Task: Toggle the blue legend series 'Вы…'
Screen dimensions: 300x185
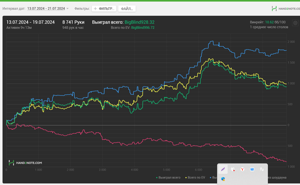Action: coord(213,178)
